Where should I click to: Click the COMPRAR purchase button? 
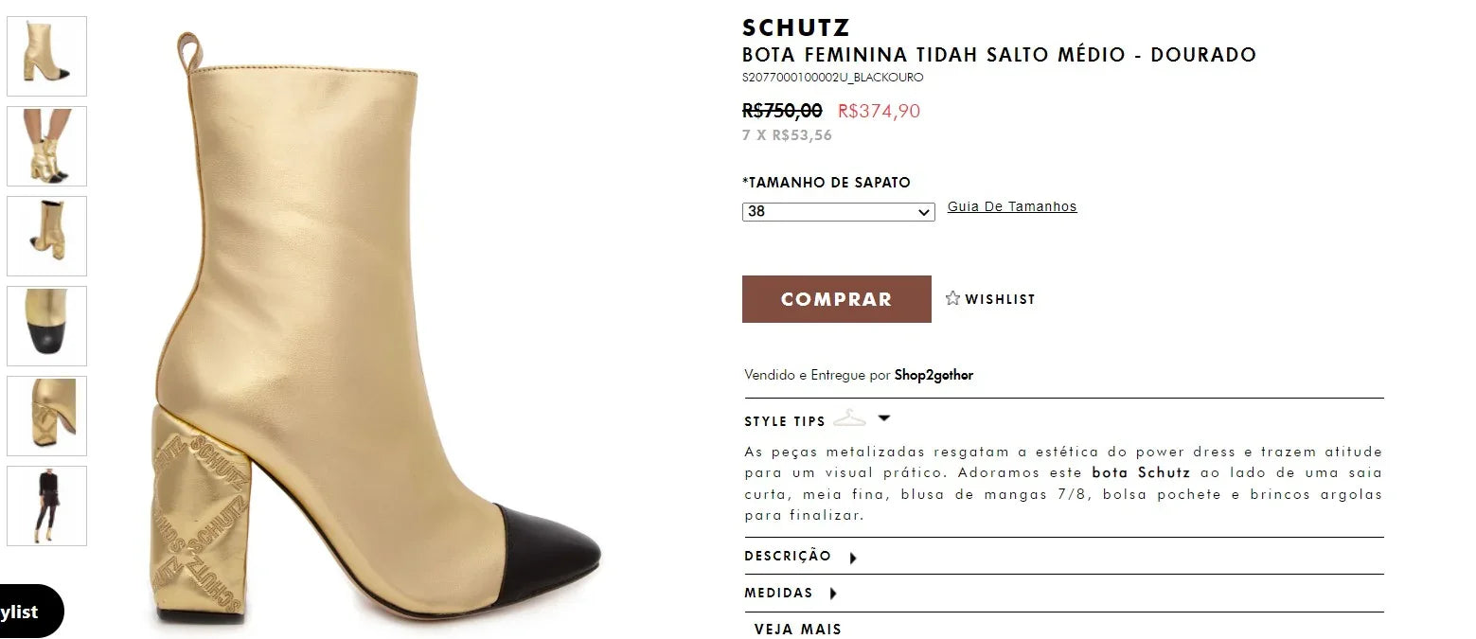[x=836, y=298]
